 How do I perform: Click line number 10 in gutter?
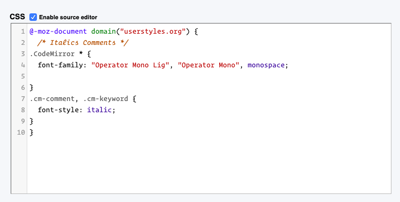click(x=21, y=133)
